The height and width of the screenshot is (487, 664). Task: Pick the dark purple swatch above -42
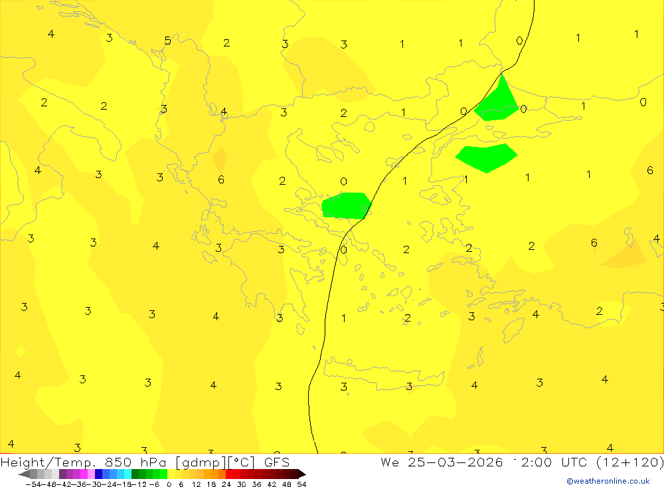point(62,474)
